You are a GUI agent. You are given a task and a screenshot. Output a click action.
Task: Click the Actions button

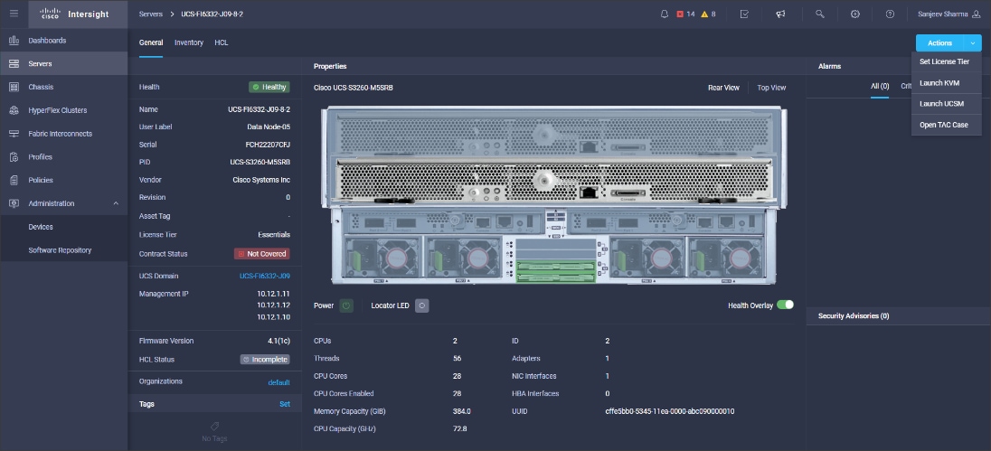pos(939,43)
